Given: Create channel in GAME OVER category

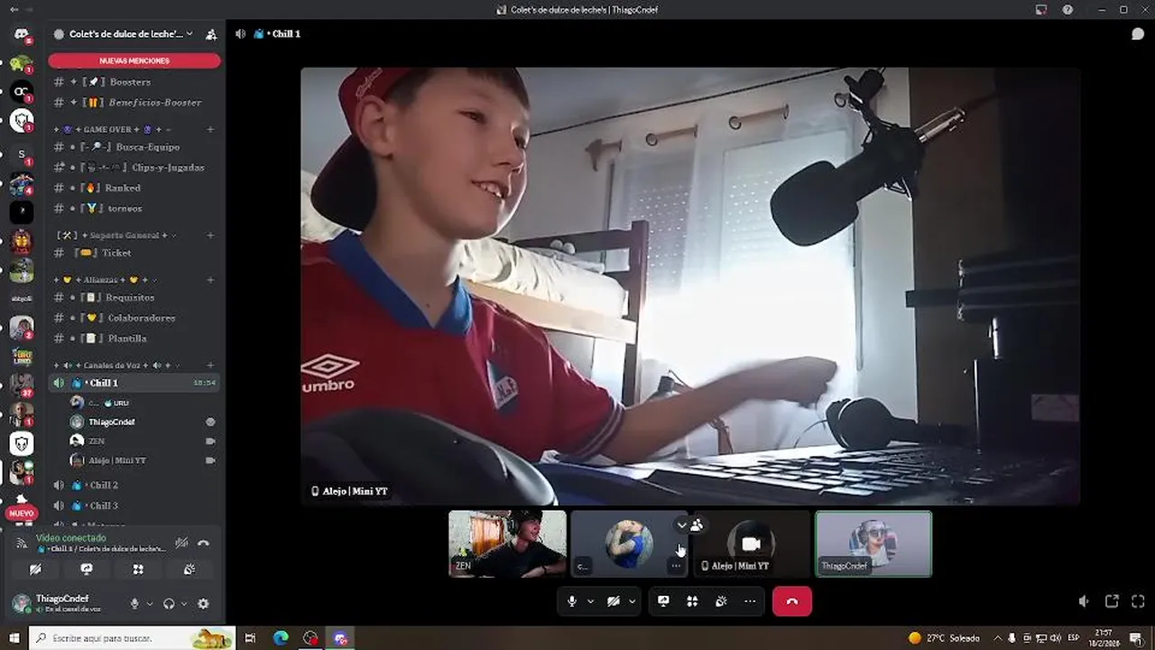Looking at the screenshot, I should tap(210, 129).
